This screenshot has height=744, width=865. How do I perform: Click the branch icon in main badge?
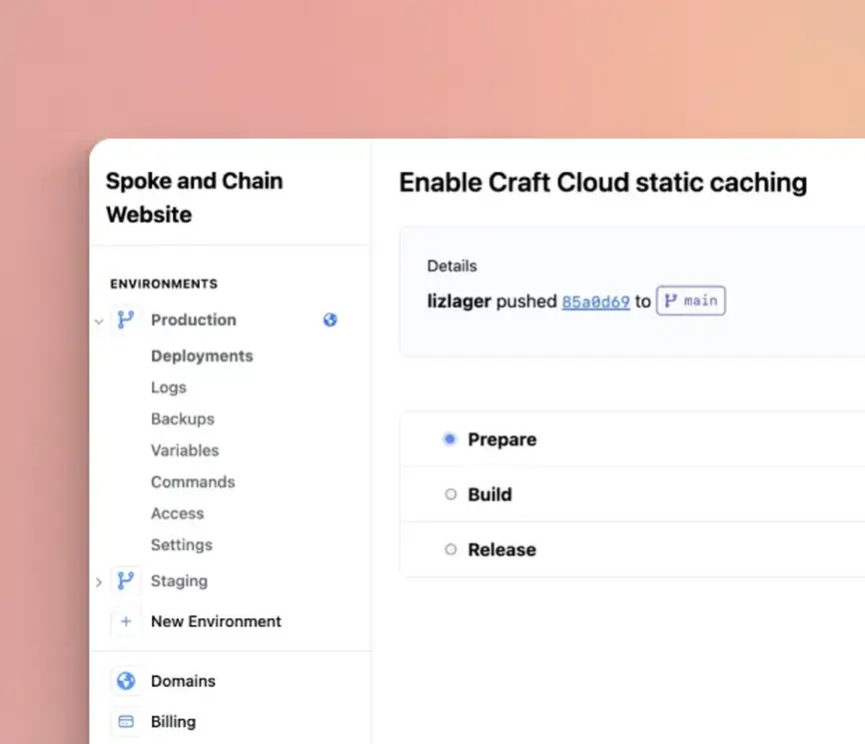pos(670,301)
